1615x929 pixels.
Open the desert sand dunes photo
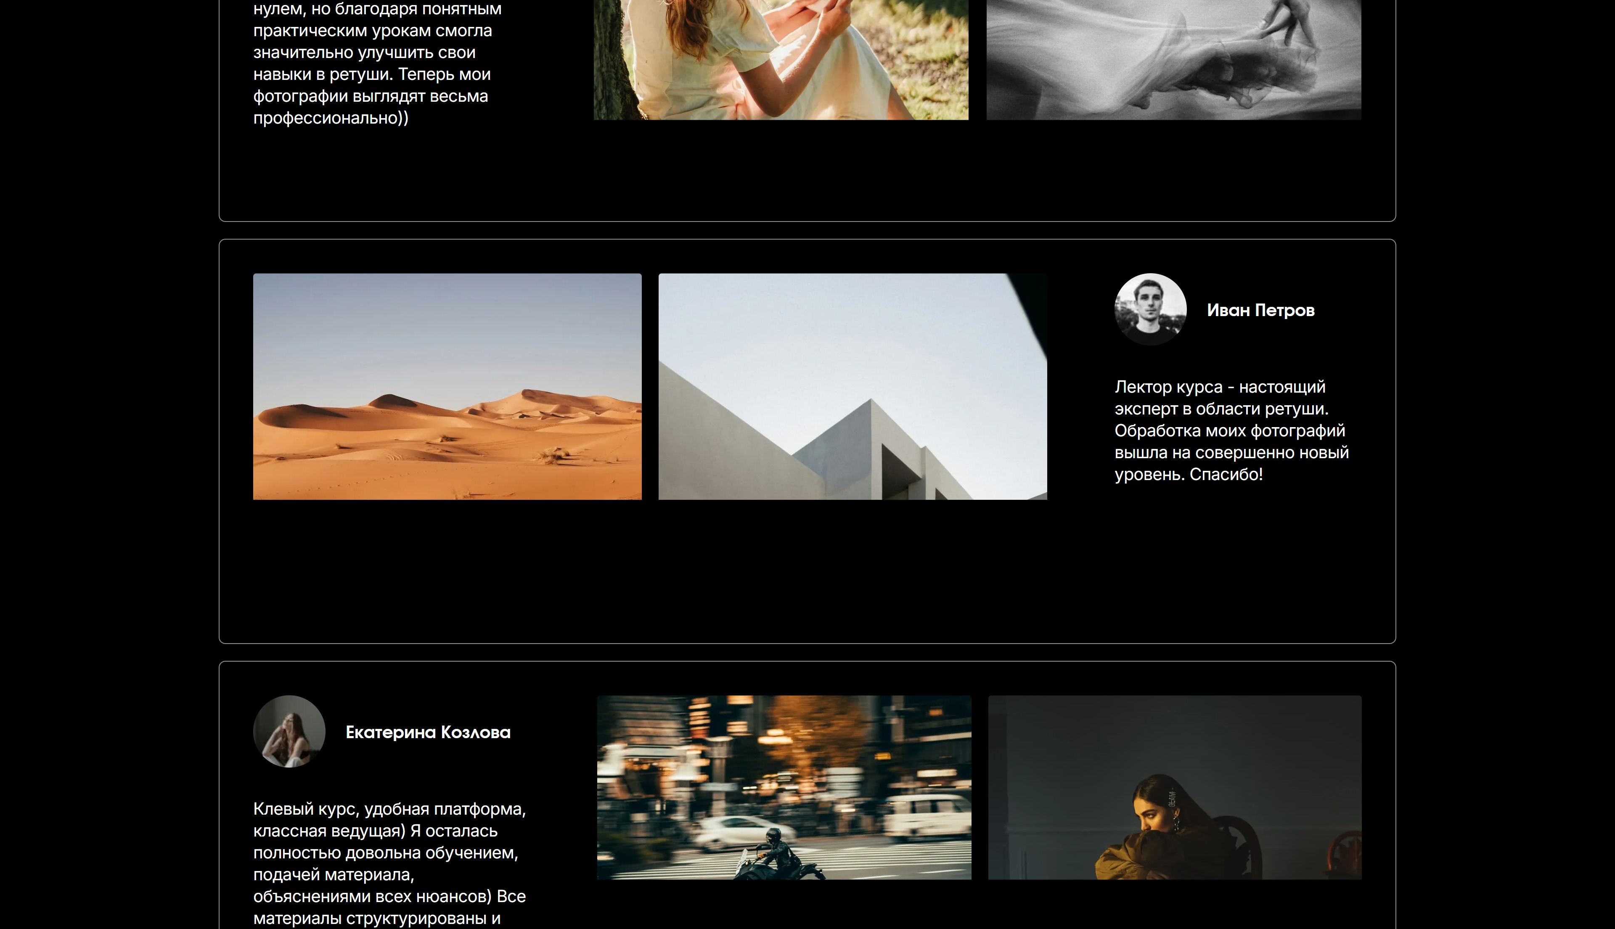(x=447, y=386)
